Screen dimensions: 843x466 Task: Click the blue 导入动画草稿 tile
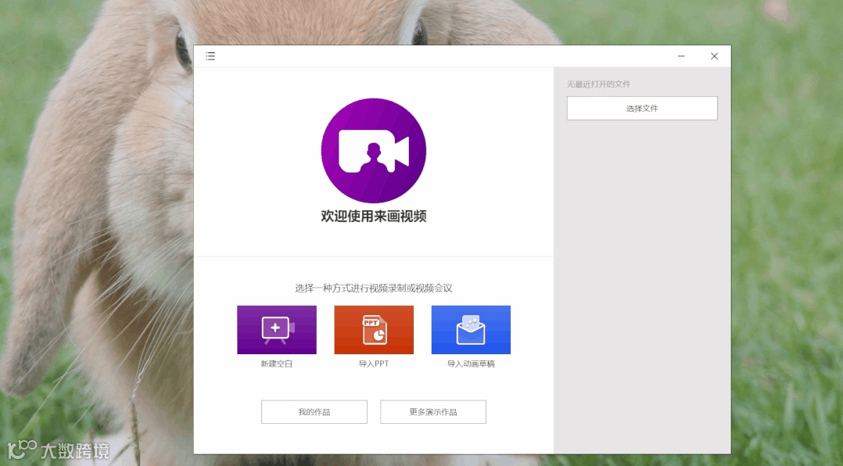tap(471, 330)
